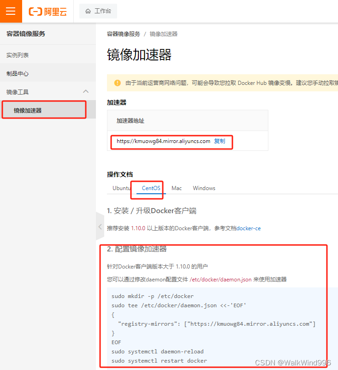
Task: Switch to the Ubuntu tab
Action: click(x=121, y=188)
